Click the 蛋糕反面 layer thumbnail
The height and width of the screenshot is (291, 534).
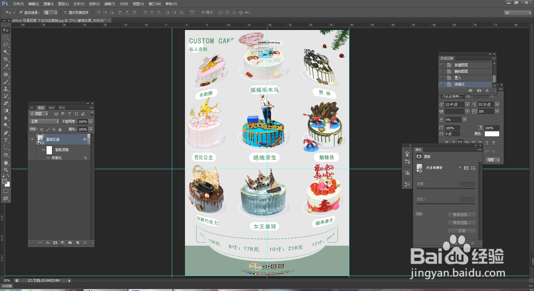[40, 139]
